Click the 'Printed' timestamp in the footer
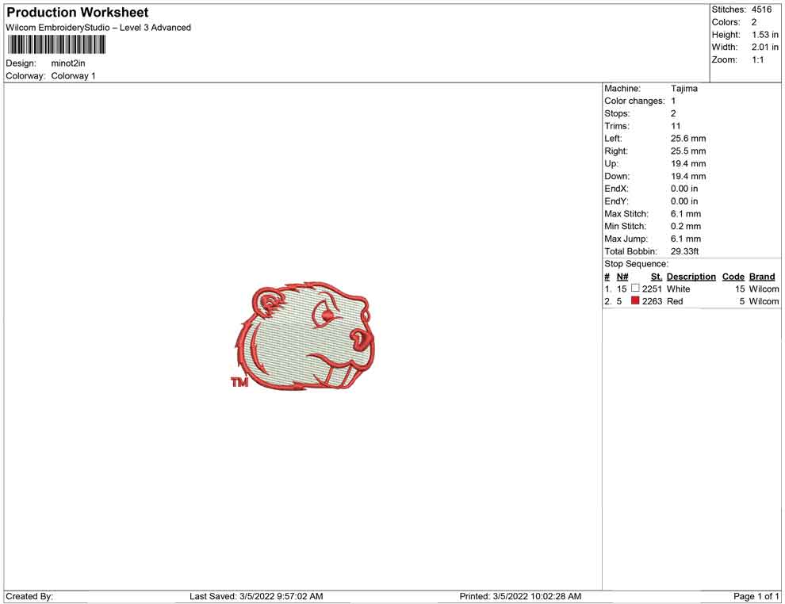This screenshot has width=785, height=604. pyautogui.click(x=520, y=596)
